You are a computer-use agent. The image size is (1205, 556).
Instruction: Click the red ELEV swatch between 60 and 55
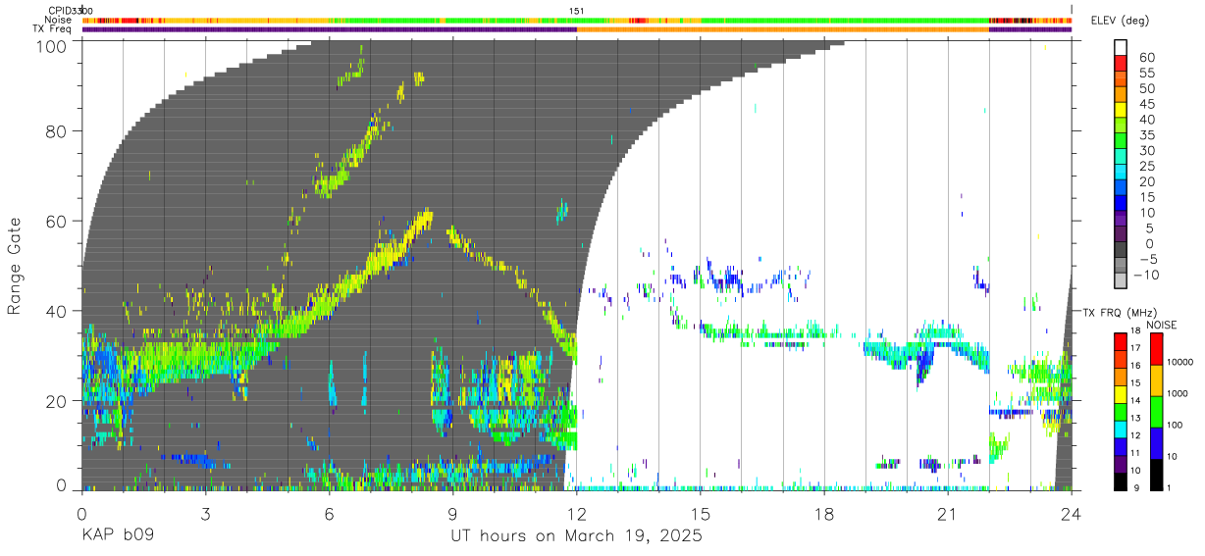1121,61
